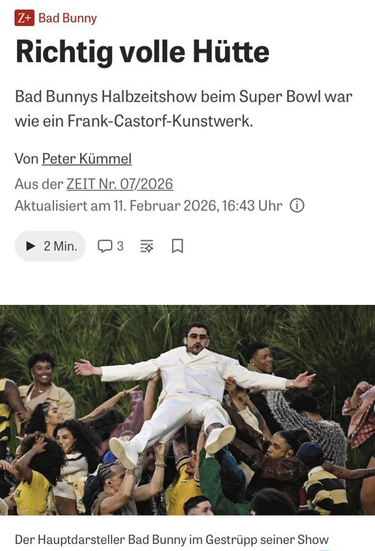375x551 pixels.
Task: Click the Aktualisiert am 11. Februar timestamp
Action: click(x=148, y=205)
